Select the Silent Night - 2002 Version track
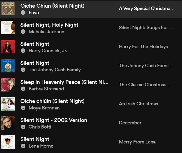This screenshot has height=153, width=182. (x=54, y=120)
